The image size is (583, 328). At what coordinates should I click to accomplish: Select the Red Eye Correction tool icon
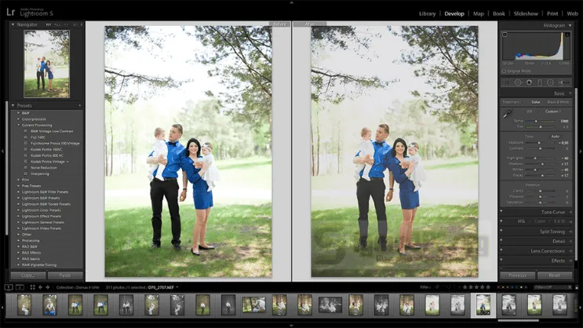click(529, 82)
